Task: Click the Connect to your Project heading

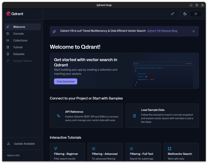Action: (86, 98)
